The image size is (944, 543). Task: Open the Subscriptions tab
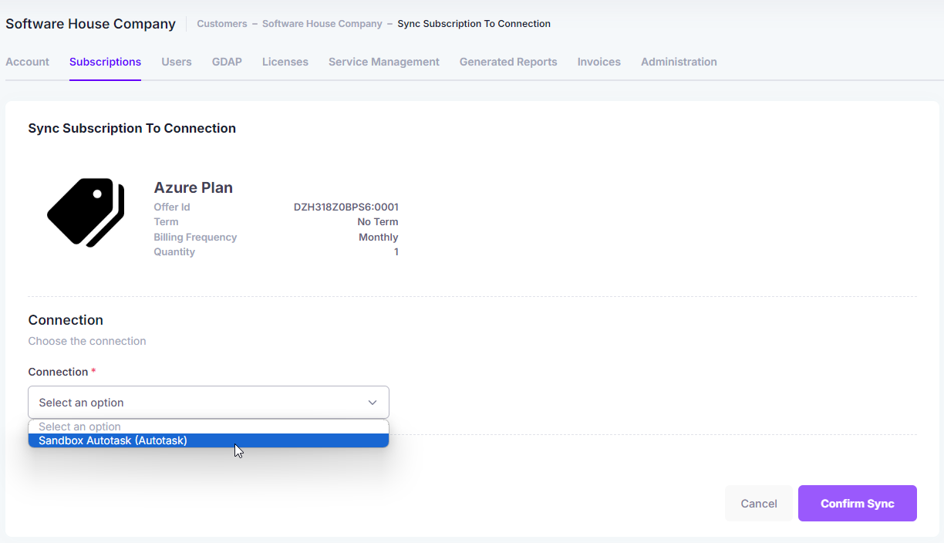[105, 62]
